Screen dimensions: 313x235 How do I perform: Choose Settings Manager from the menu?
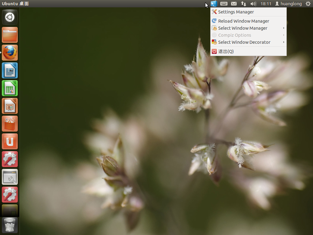pyautogui.click(x=248, y=12)
